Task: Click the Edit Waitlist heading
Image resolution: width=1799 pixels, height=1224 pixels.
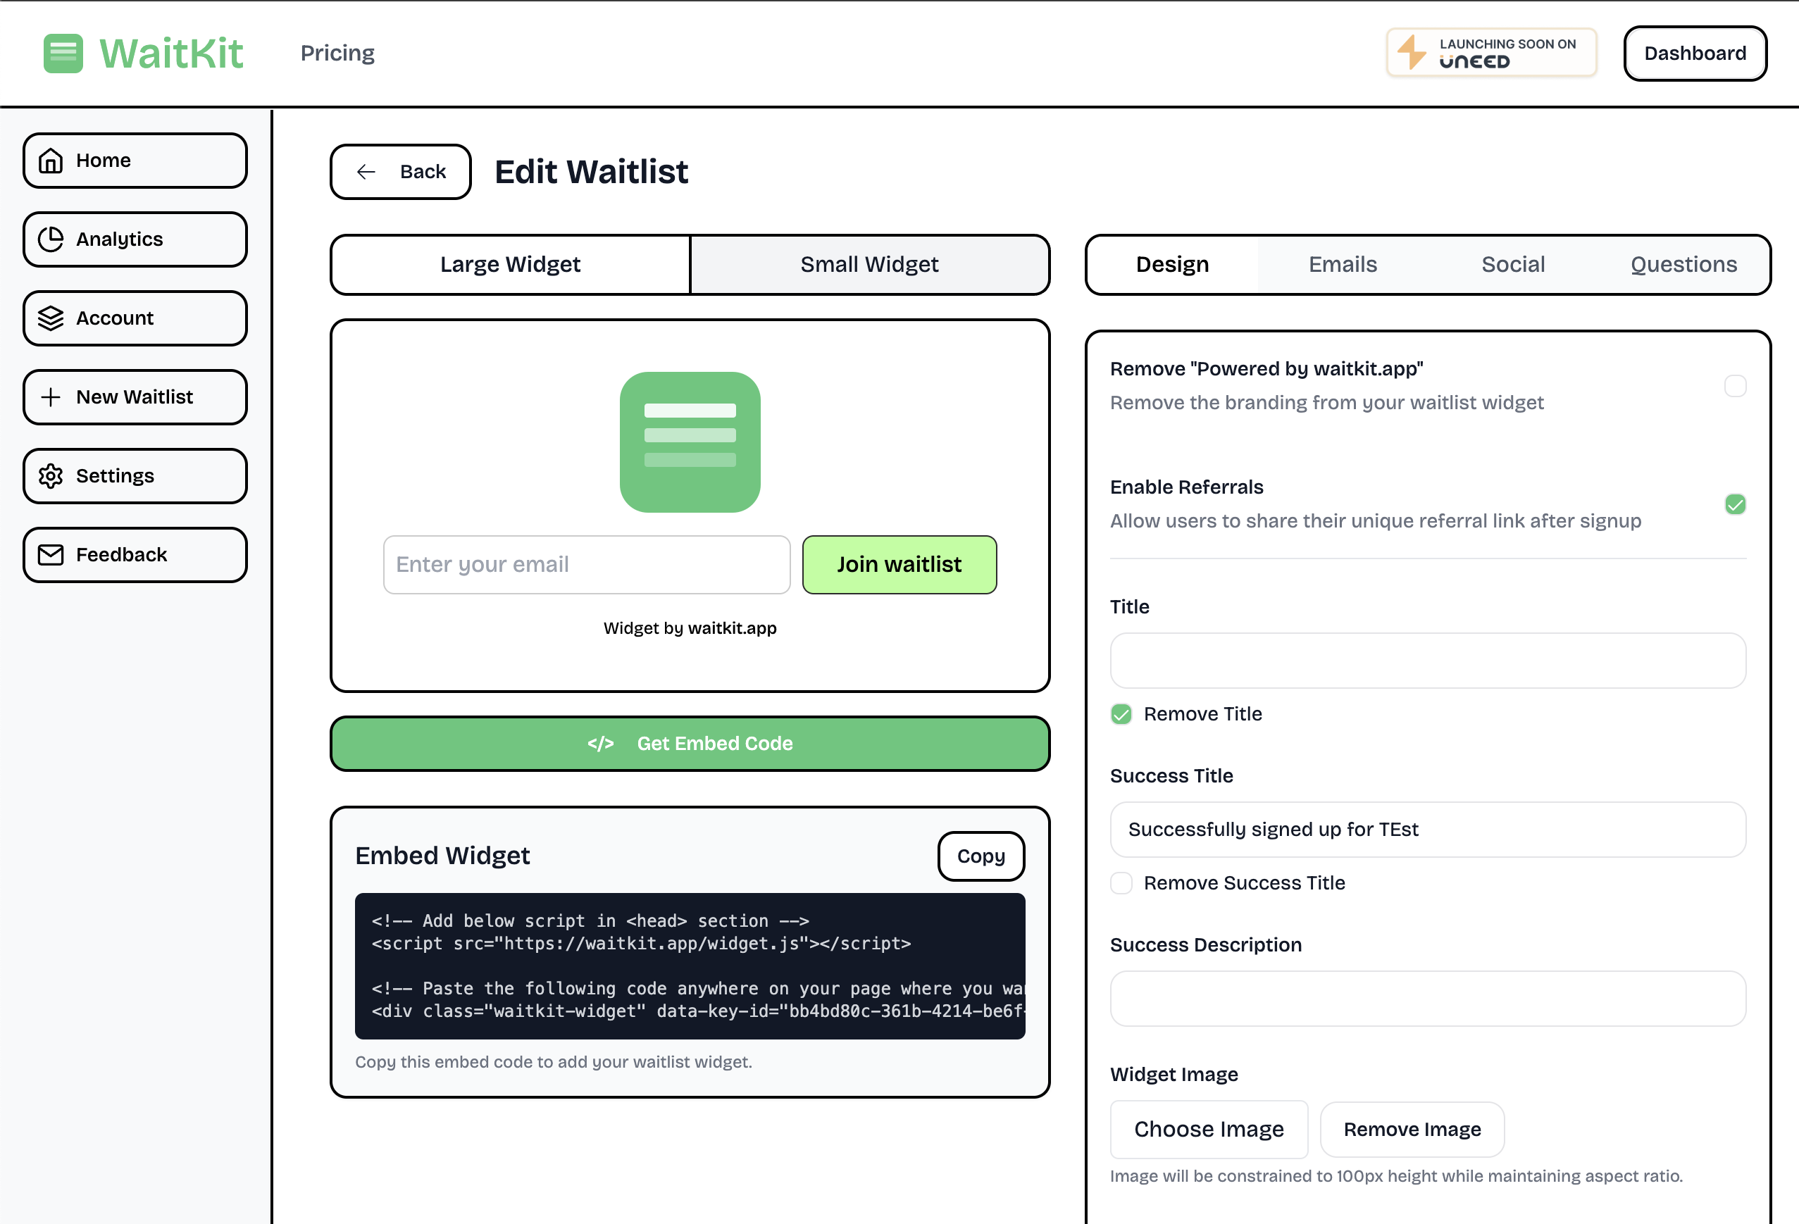Action: pos(592,172)
